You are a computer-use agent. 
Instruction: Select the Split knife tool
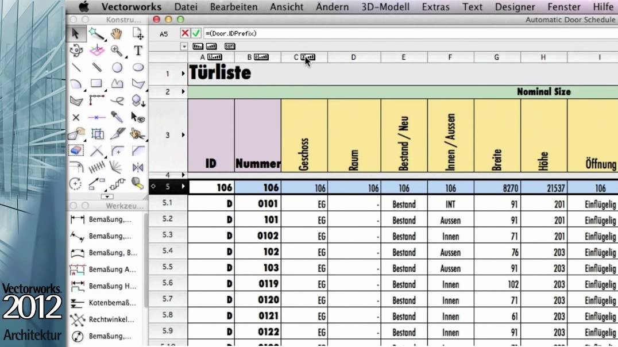(117, 134)
